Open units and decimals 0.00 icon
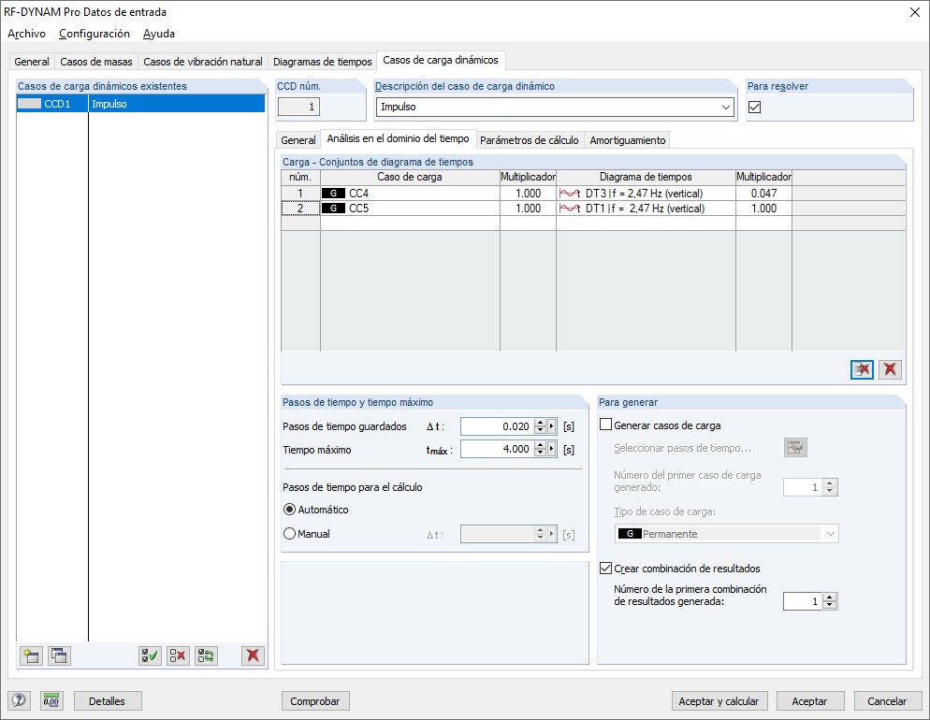This screenshot has height=720, width=930. [51, 700]
